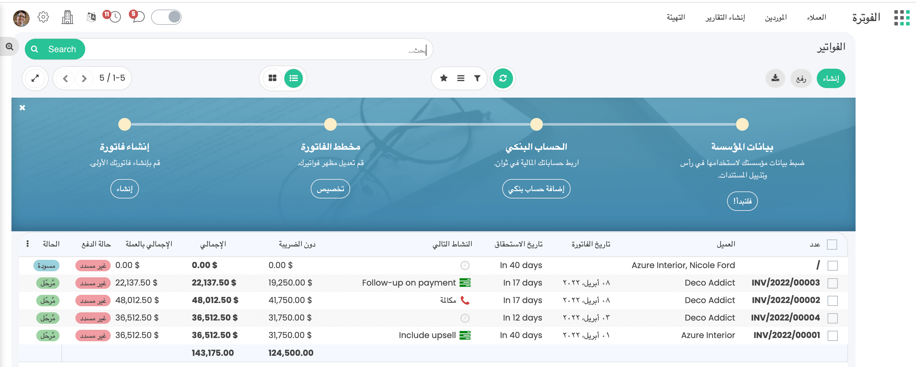Screen dimensions: 916x367
Task: Click the green إنشاء create button
Action: point(831,78)
